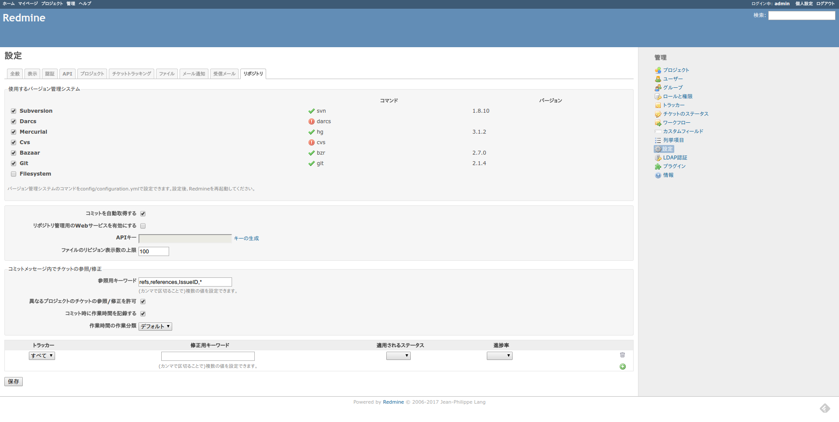
Task: Click the trash icon to delete the row
Action: coord(622,355)
